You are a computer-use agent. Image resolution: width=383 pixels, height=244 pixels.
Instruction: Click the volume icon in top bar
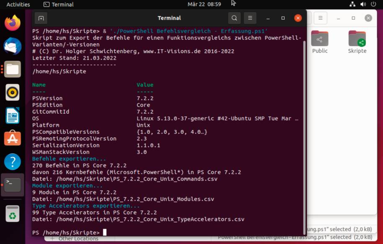(x=363, y=4)
